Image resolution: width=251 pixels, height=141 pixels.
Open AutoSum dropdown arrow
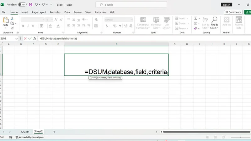(x=199, y=18)
